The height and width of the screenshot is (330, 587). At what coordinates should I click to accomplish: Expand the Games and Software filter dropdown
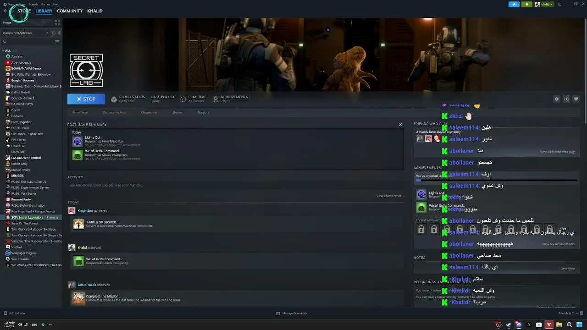tap(25, 33)
